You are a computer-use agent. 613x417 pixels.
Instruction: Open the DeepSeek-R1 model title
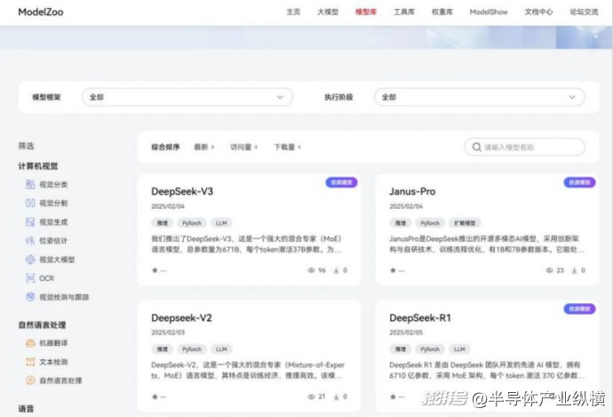420,317
